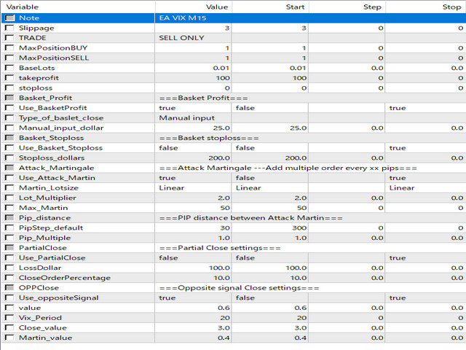Edit Manual_input_dollar Value '25.0'
Image resolution: width=466 pixels, height=350 pixels.
pyautogui.click(x=193, y=128)
